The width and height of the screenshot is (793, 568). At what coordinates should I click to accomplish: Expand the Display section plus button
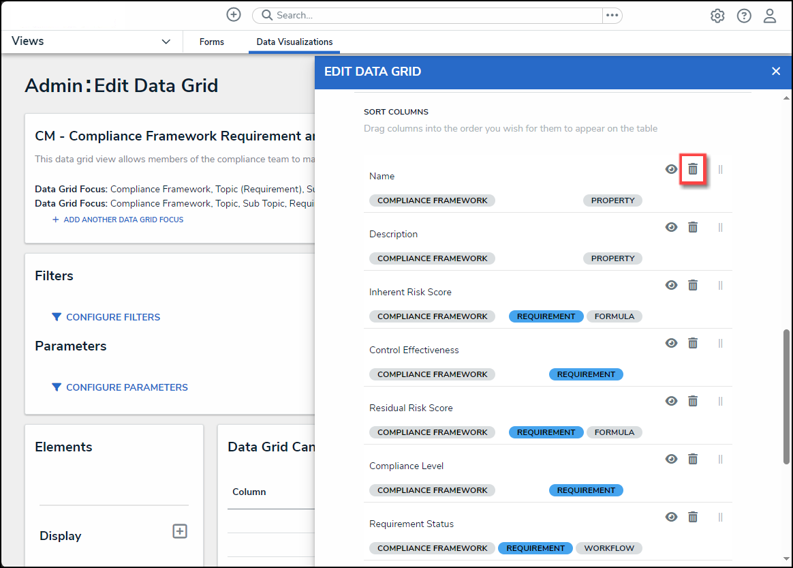point(180,531)
